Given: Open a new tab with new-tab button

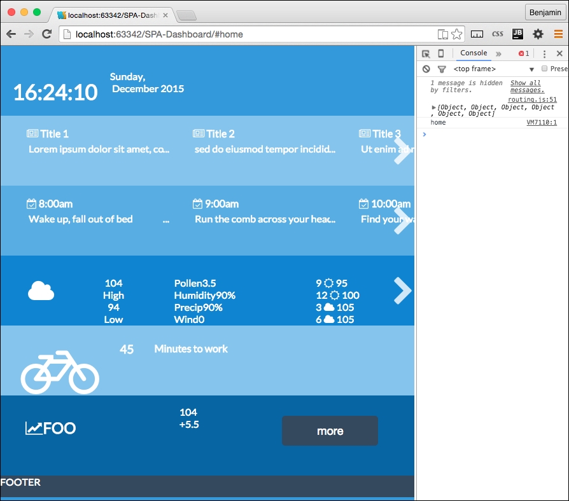Looking at the screenshot, I should click(186, 16).
